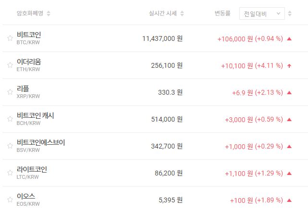Click the star icon beside 비트코인 캐시
The image size is (308, 212).
point(10,119)
